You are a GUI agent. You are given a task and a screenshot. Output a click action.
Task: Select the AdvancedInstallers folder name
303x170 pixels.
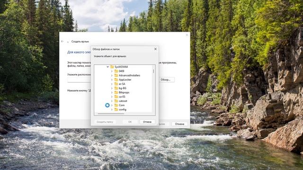pyautogui.click(x=129, y=76)
